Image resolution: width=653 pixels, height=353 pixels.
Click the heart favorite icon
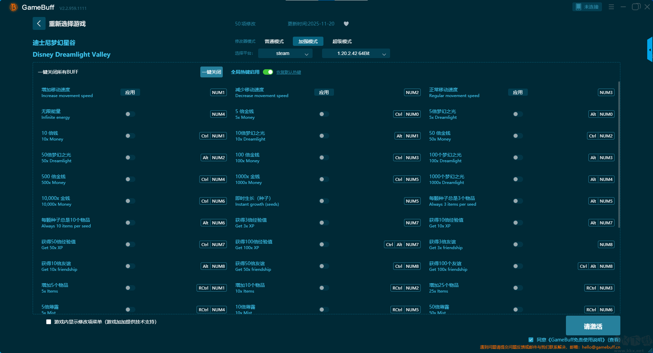346,24
